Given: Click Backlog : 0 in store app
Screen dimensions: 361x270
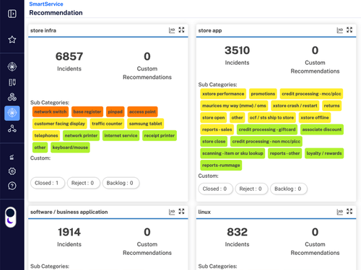Looking at the screenshot, I should coord(289,189).
